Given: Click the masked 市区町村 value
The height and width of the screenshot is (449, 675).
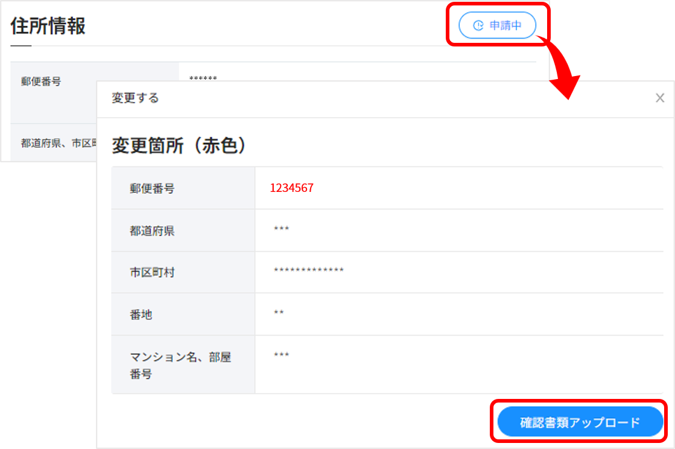Looking at the screenshot, I should tap(309, 270).
